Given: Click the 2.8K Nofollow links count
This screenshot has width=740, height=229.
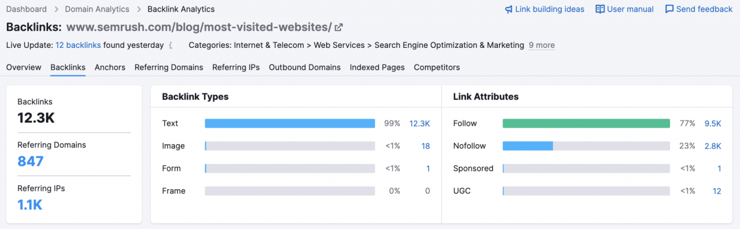Looking at the screenshot, I should (713, 146).
